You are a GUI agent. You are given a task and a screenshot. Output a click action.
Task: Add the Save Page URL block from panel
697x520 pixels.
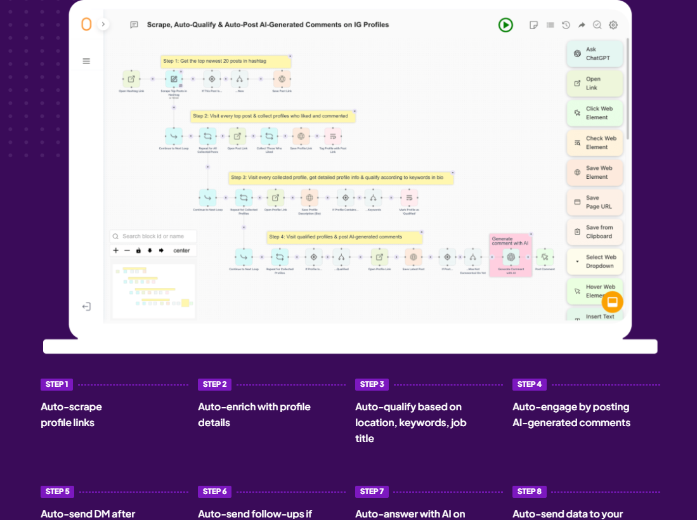(x=594, y=202)
